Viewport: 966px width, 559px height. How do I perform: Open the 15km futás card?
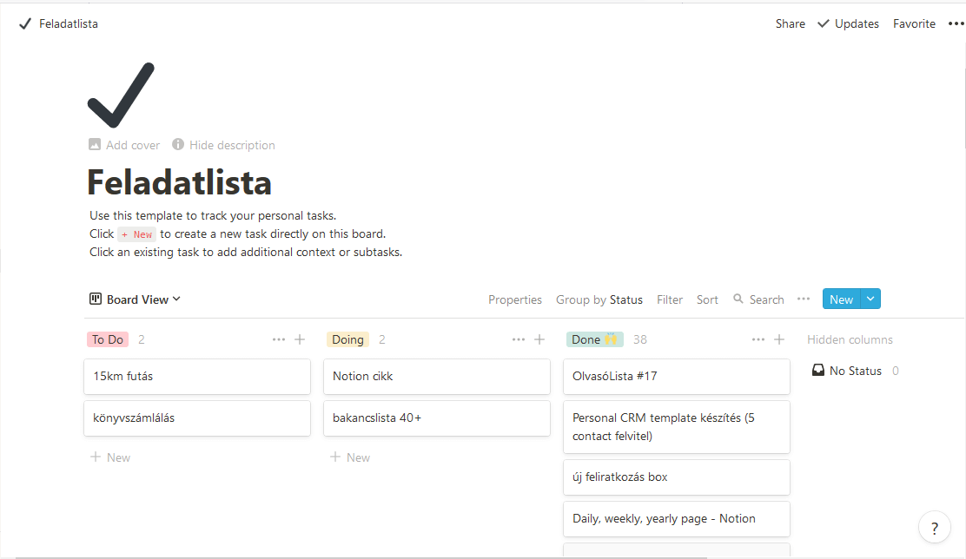click(x=197, y=376)
